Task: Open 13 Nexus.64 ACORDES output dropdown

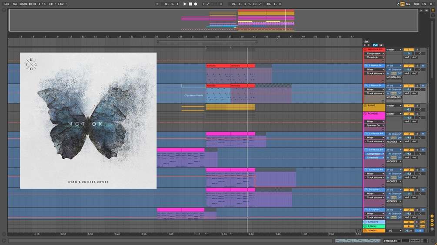Action: click(394, 142)
